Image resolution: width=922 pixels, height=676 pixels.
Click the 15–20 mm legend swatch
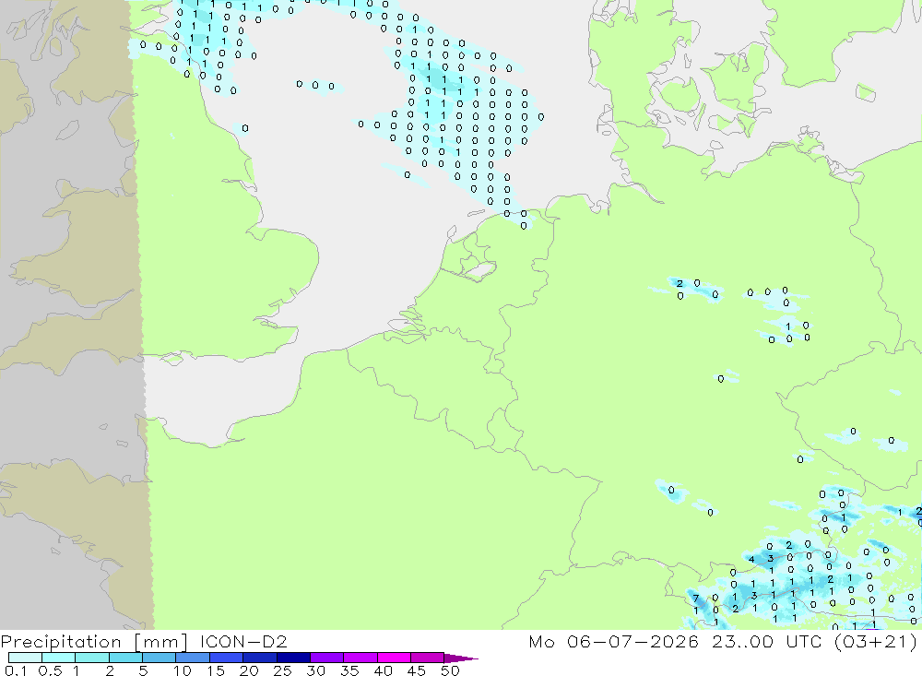tap(226, 658)
